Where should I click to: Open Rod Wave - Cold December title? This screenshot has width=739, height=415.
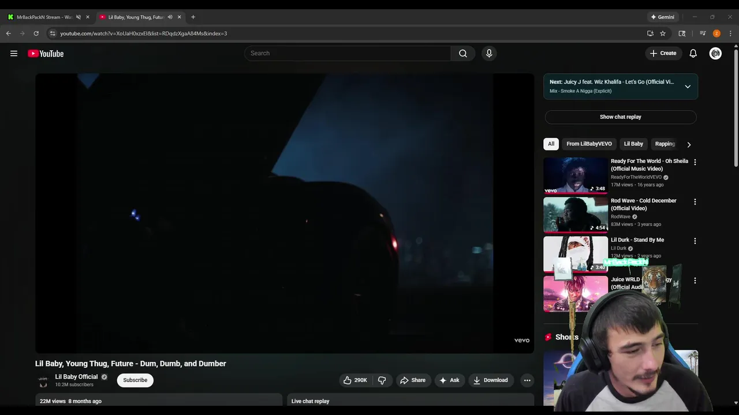[x=644, y=204]
